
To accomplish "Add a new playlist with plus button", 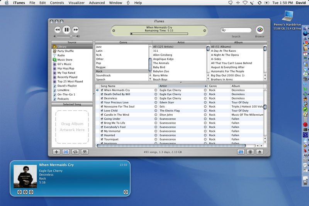I will tap(56, 152).
